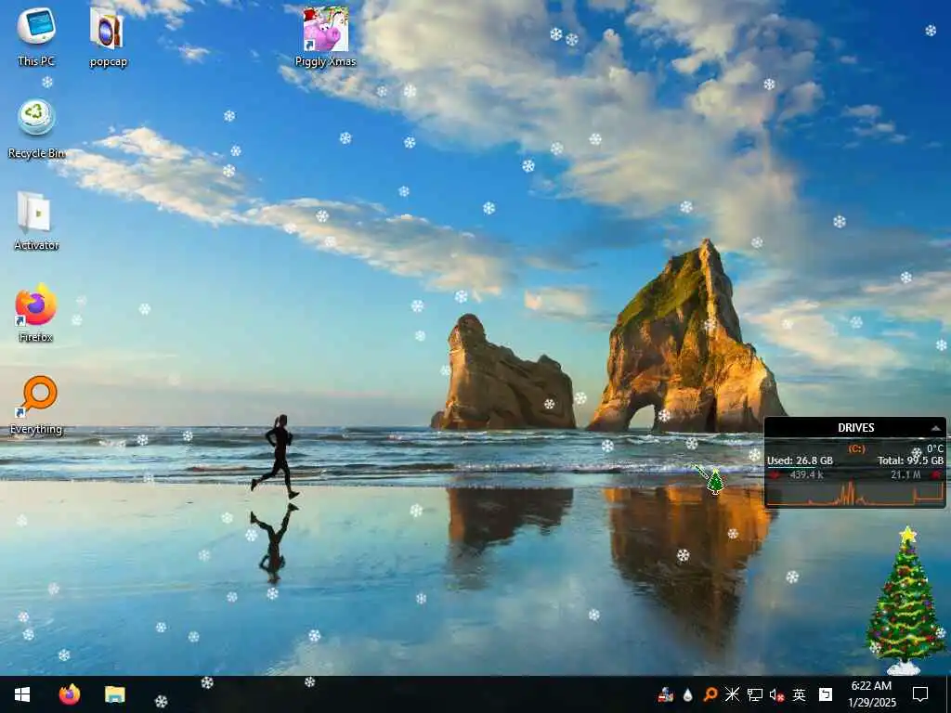Click the 0°C temperature reading
The height and width of the screenshot is (713, 951).
[935, 448]
